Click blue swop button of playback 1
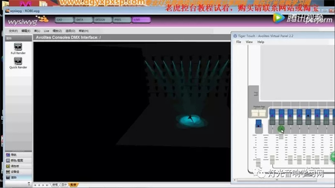The height and width of the screenshot is (188, 335). click(273, 113)
